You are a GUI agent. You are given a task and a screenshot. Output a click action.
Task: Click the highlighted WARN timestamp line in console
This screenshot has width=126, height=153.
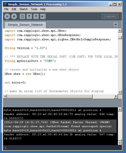(57, 122)
